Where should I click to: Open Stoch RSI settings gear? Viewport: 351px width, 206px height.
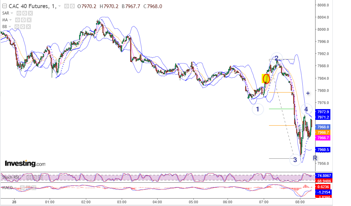tap(34, 177)
